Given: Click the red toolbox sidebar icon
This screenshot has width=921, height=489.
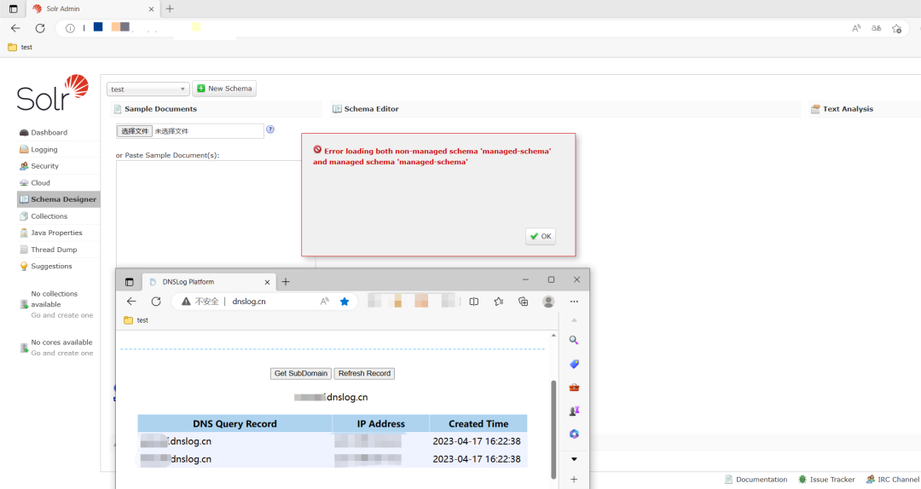Looking at the screenshot, I should [574, 388].
